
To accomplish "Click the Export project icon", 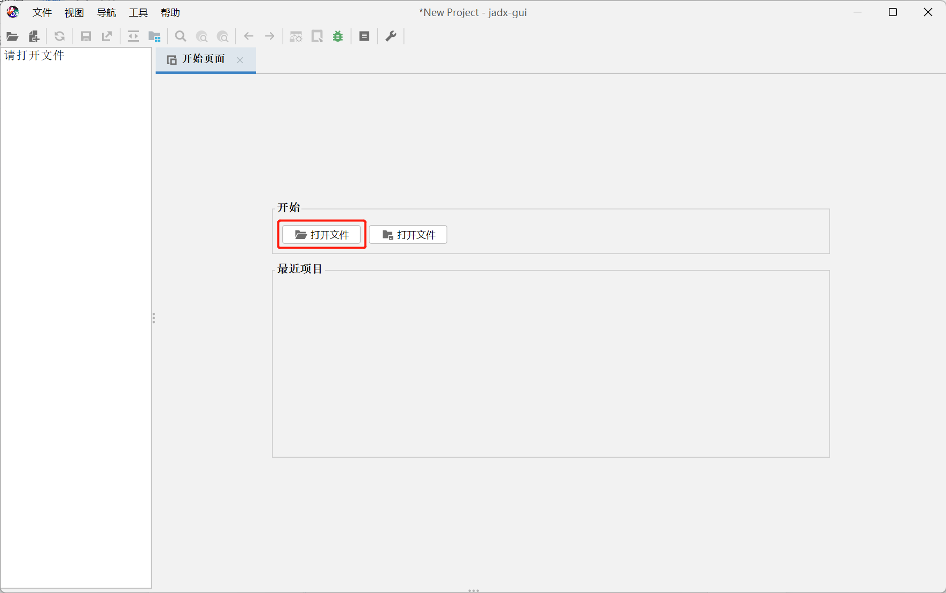I will click(x=107, y=36).
